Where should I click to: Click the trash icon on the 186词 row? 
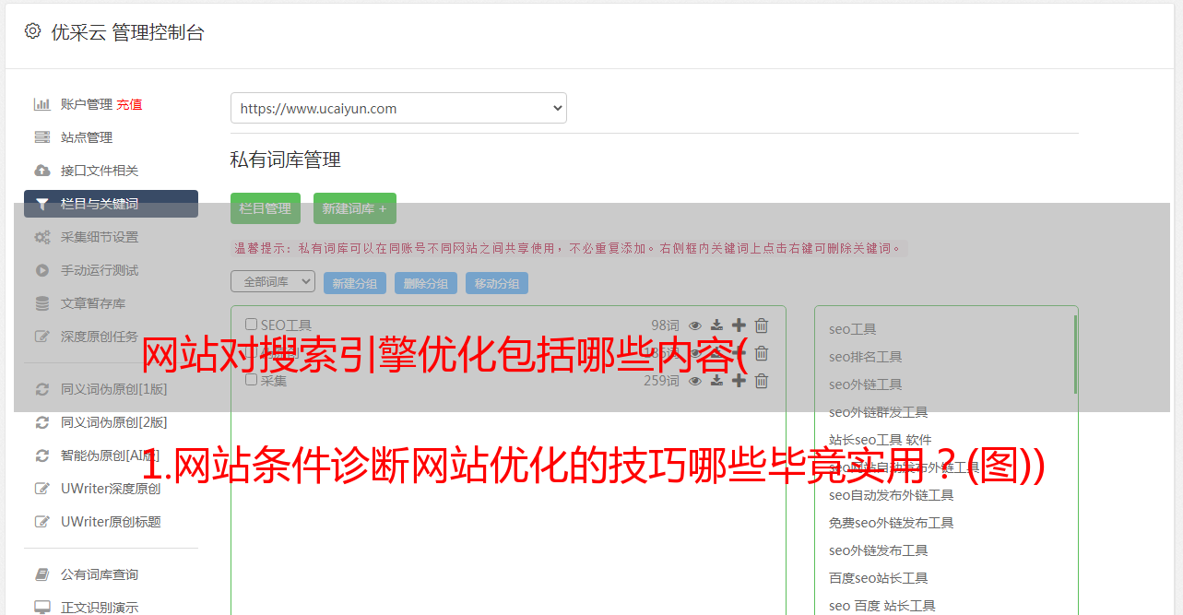762,353
